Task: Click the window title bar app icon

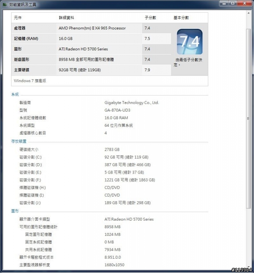Action: (x=4, y=4)
